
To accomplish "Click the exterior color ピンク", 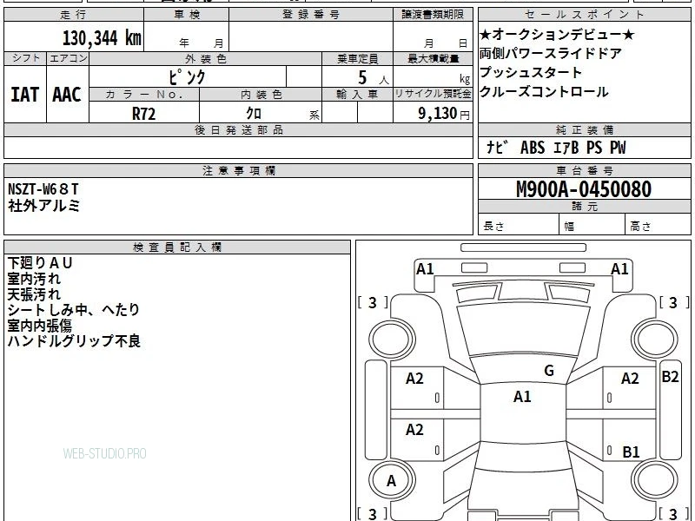I will (x=187, y=77).
